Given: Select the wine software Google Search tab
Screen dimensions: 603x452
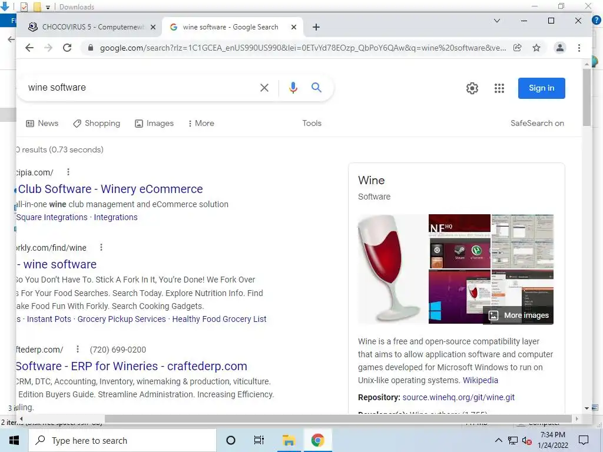Looking at the screenshot, I should click(233, 27).
